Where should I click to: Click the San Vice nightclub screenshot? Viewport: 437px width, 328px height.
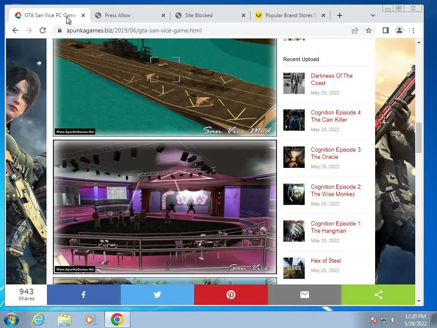pyautogui.click(x=165, y=207)
